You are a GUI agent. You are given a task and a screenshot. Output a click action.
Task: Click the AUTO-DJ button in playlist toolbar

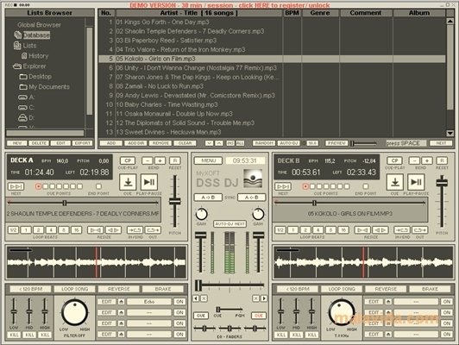[x=289, y=143]
